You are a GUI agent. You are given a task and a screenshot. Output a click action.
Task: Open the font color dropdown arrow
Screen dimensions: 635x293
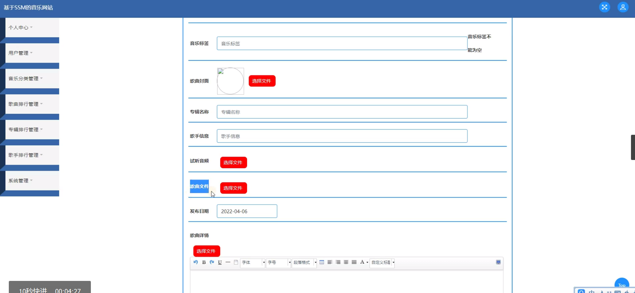(x=367, y=263)
